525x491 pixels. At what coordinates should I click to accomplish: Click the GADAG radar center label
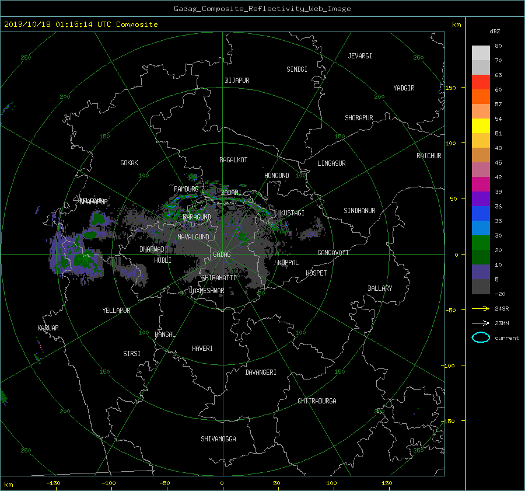click(222, 255)
